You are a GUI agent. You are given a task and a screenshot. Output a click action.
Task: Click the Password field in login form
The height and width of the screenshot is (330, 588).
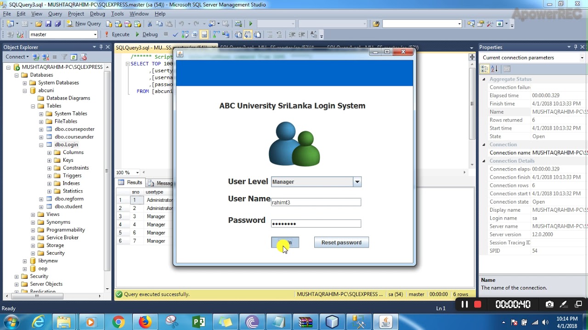point(316,224)
